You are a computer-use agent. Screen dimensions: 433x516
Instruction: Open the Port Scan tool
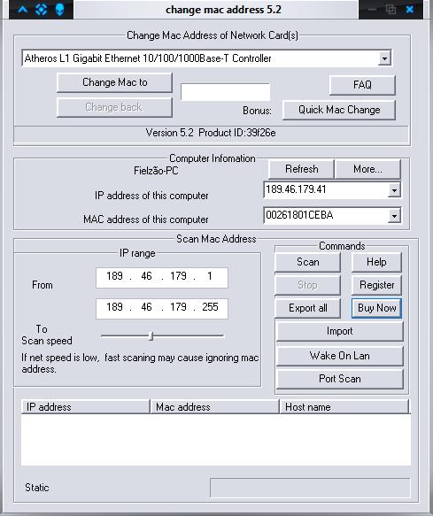pos(339,379)
